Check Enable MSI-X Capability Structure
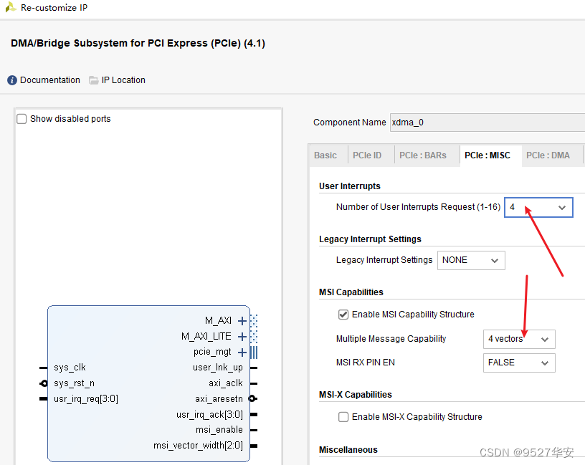The height and width of the screenshot is (465, 585). 343,417
